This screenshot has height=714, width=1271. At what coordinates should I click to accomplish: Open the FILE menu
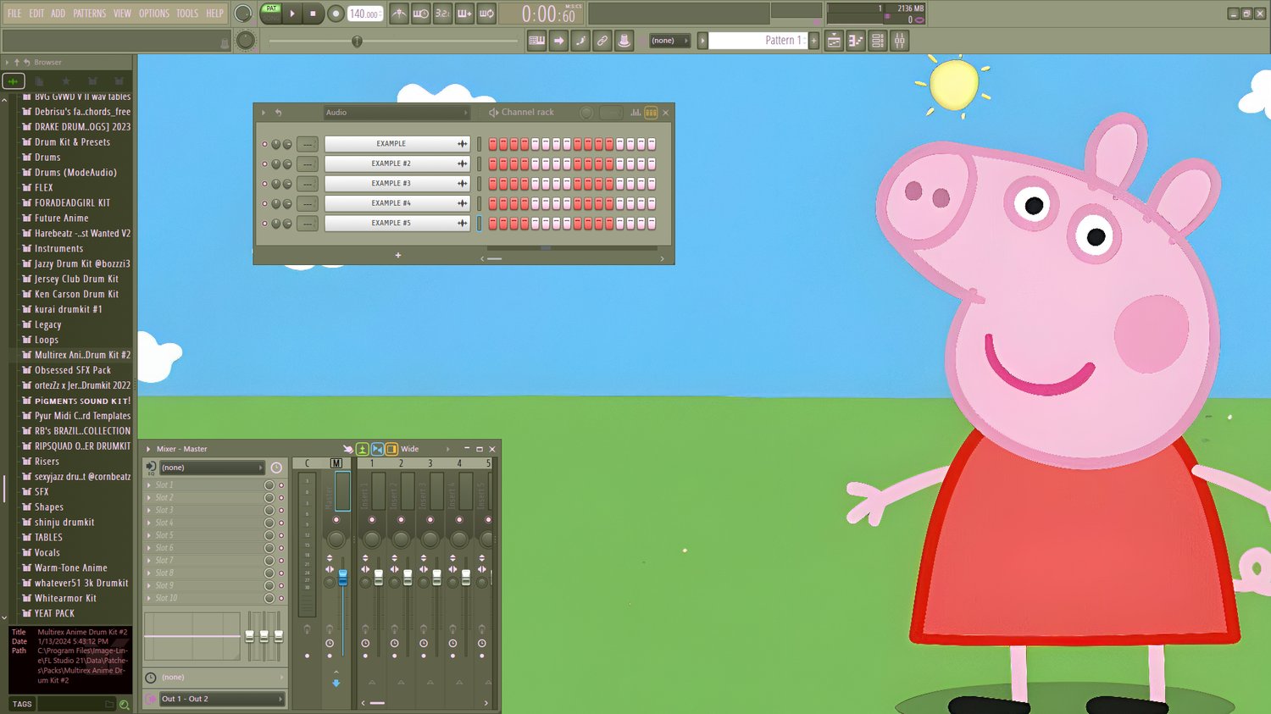pos(14,14)
